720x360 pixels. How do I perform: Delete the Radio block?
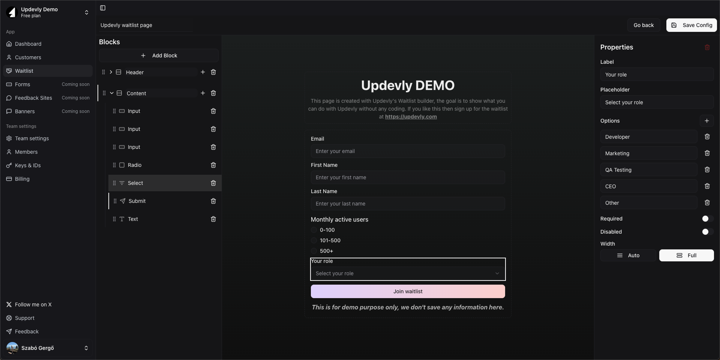[x=213, y=165]
